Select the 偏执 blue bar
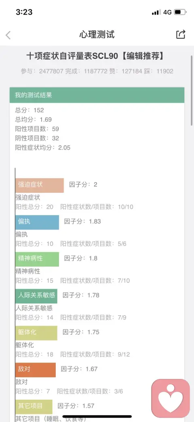This screenshot has height=422, width=194. pos(37,222)
